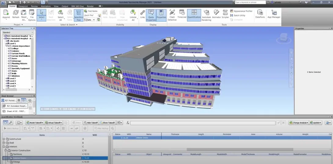Open the Update dropdown in Quantification Workbook
The image size is (333, 164).
[315, 123]
